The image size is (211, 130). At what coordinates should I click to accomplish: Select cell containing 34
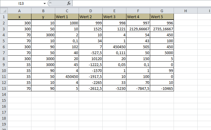click(x=91, y=41)
